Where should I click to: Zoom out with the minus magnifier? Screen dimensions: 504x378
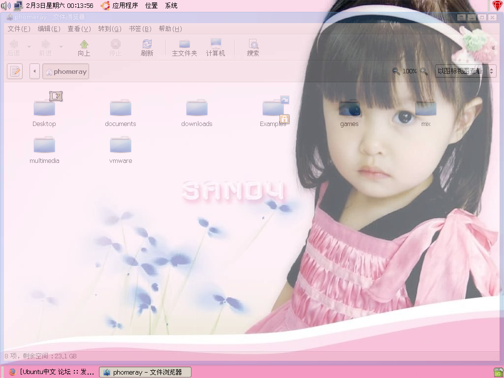396,71
